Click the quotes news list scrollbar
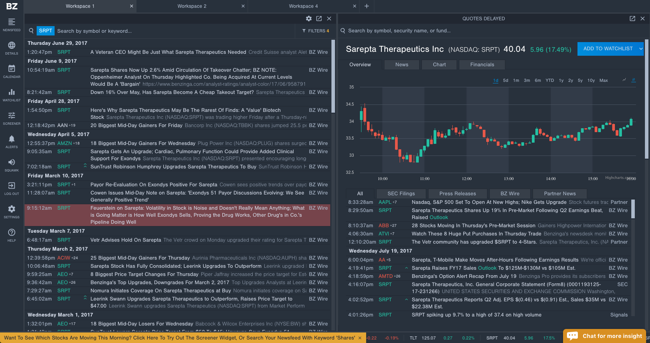650x343 pixels. (x=633, y=209)
